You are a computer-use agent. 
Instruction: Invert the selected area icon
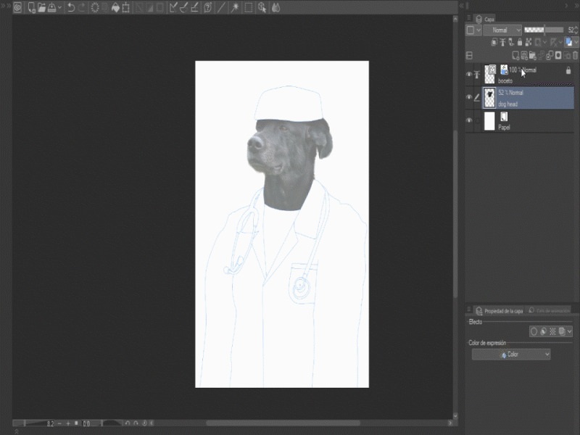(x=149, y=8)
